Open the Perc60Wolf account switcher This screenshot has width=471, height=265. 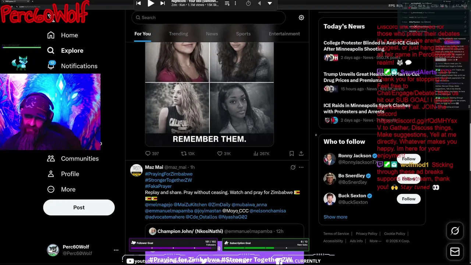click(x=82, y=250)
